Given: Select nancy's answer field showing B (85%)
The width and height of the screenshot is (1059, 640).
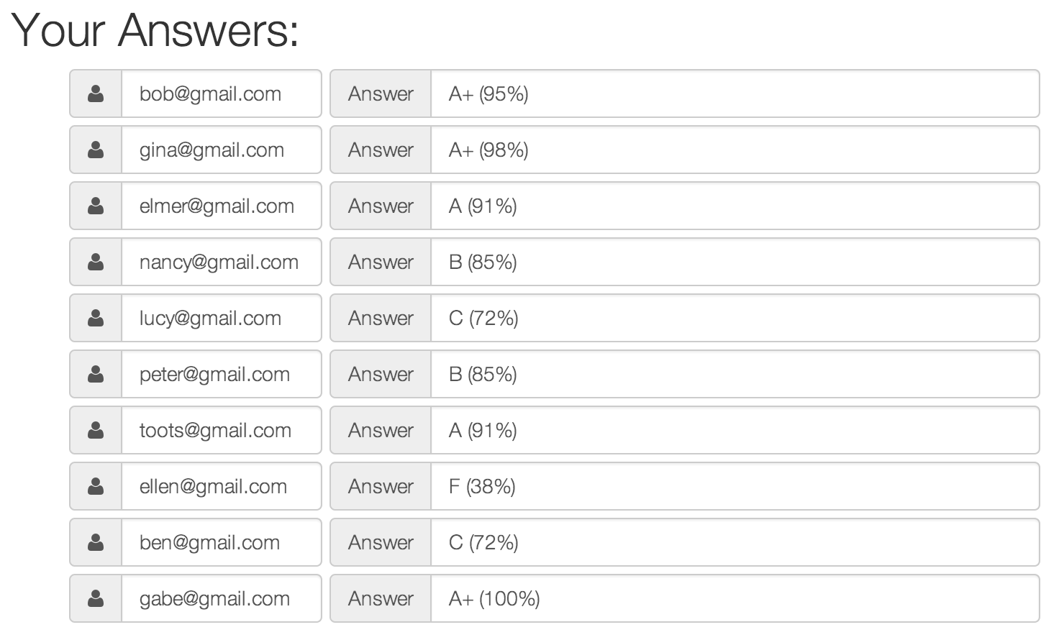Looking at the screenshot, I should [735, 262].
